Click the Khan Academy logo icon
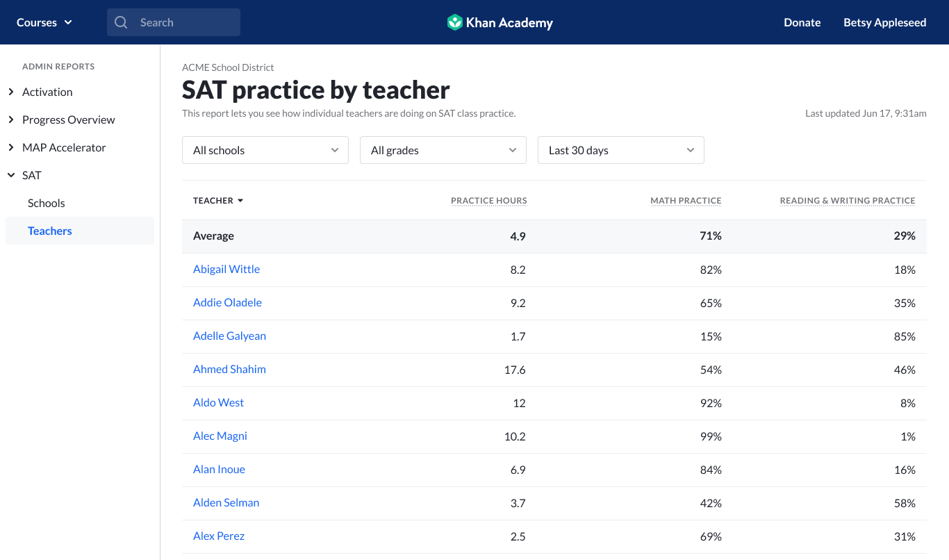 (455, 22)
